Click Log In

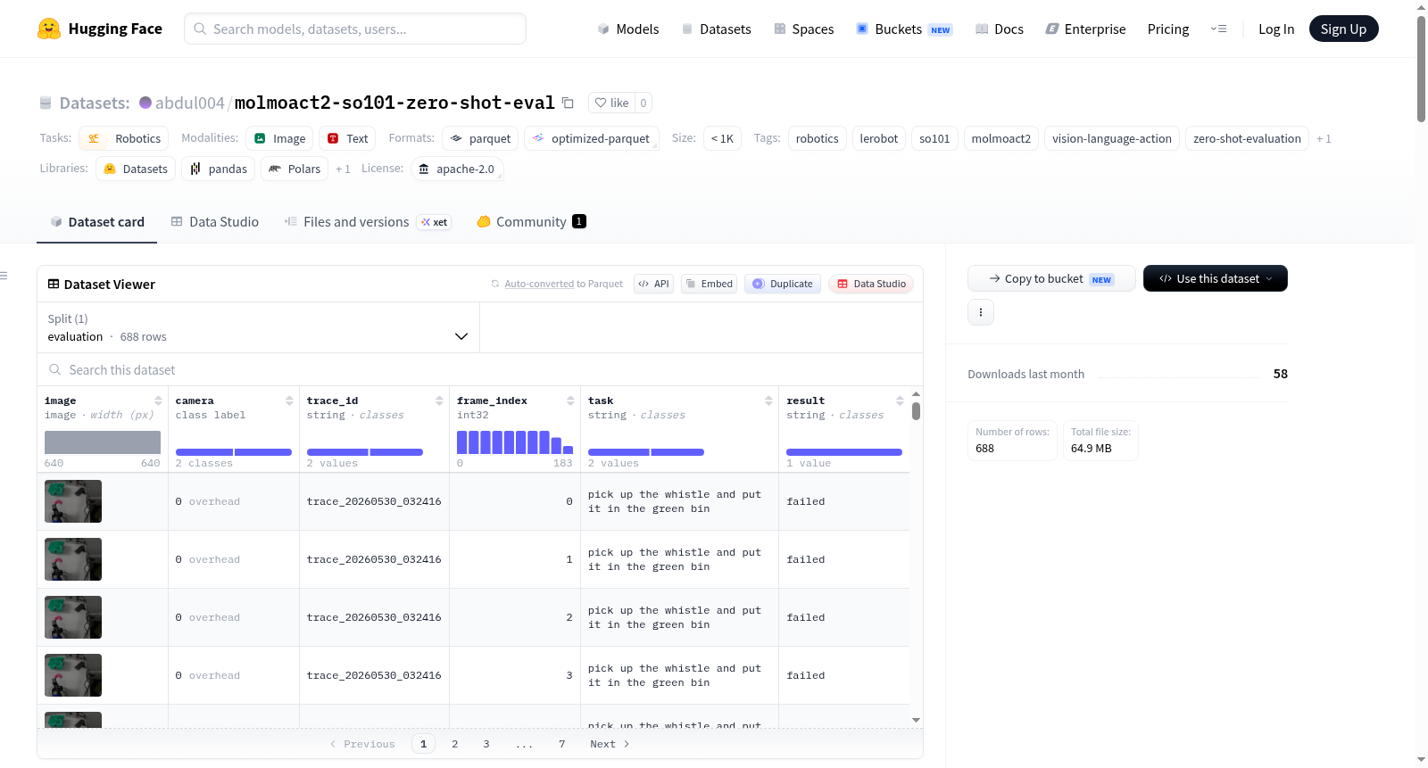point(1276,29)
